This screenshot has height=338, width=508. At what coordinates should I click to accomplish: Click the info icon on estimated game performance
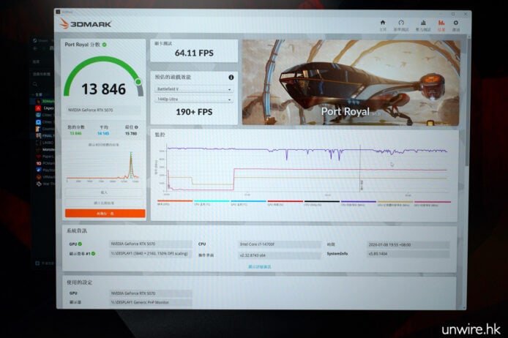(231, 78)
